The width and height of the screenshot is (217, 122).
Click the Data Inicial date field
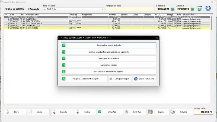pyautogui.click(x=163, y=9)
